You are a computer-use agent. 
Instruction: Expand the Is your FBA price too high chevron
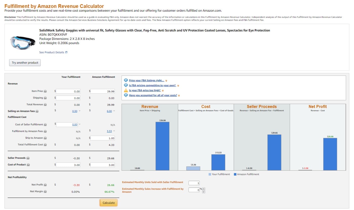pos(163,91)
